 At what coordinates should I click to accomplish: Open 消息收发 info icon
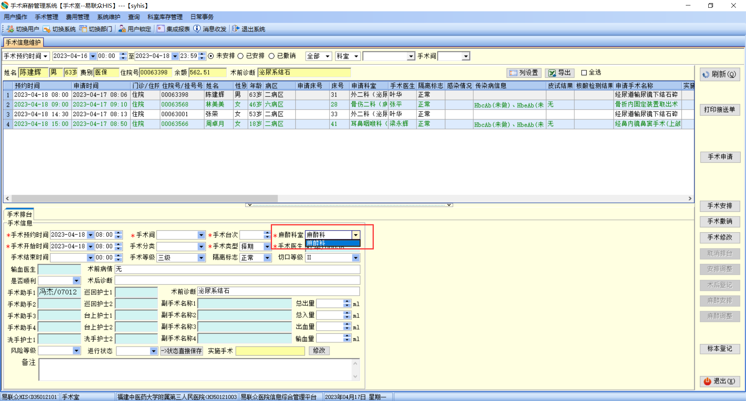coord(197,29)
